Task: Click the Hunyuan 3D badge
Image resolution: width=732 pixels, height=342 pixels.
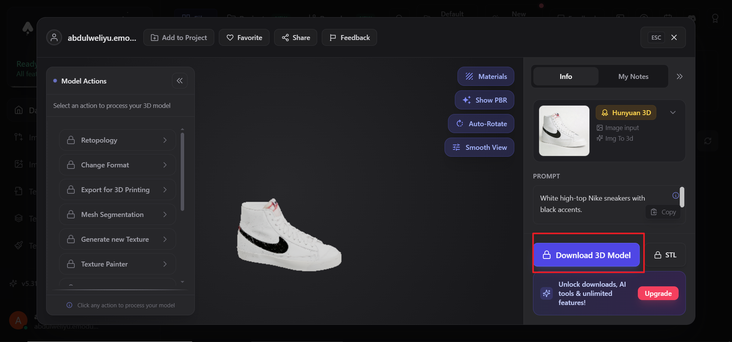Action: pyautogui.click(x=626, y=113)
